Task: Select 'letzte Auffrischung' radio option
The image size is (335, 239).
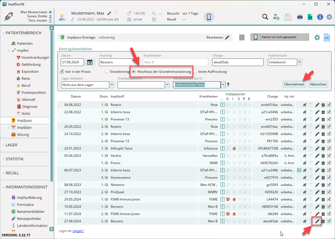Action: (195, 72)
